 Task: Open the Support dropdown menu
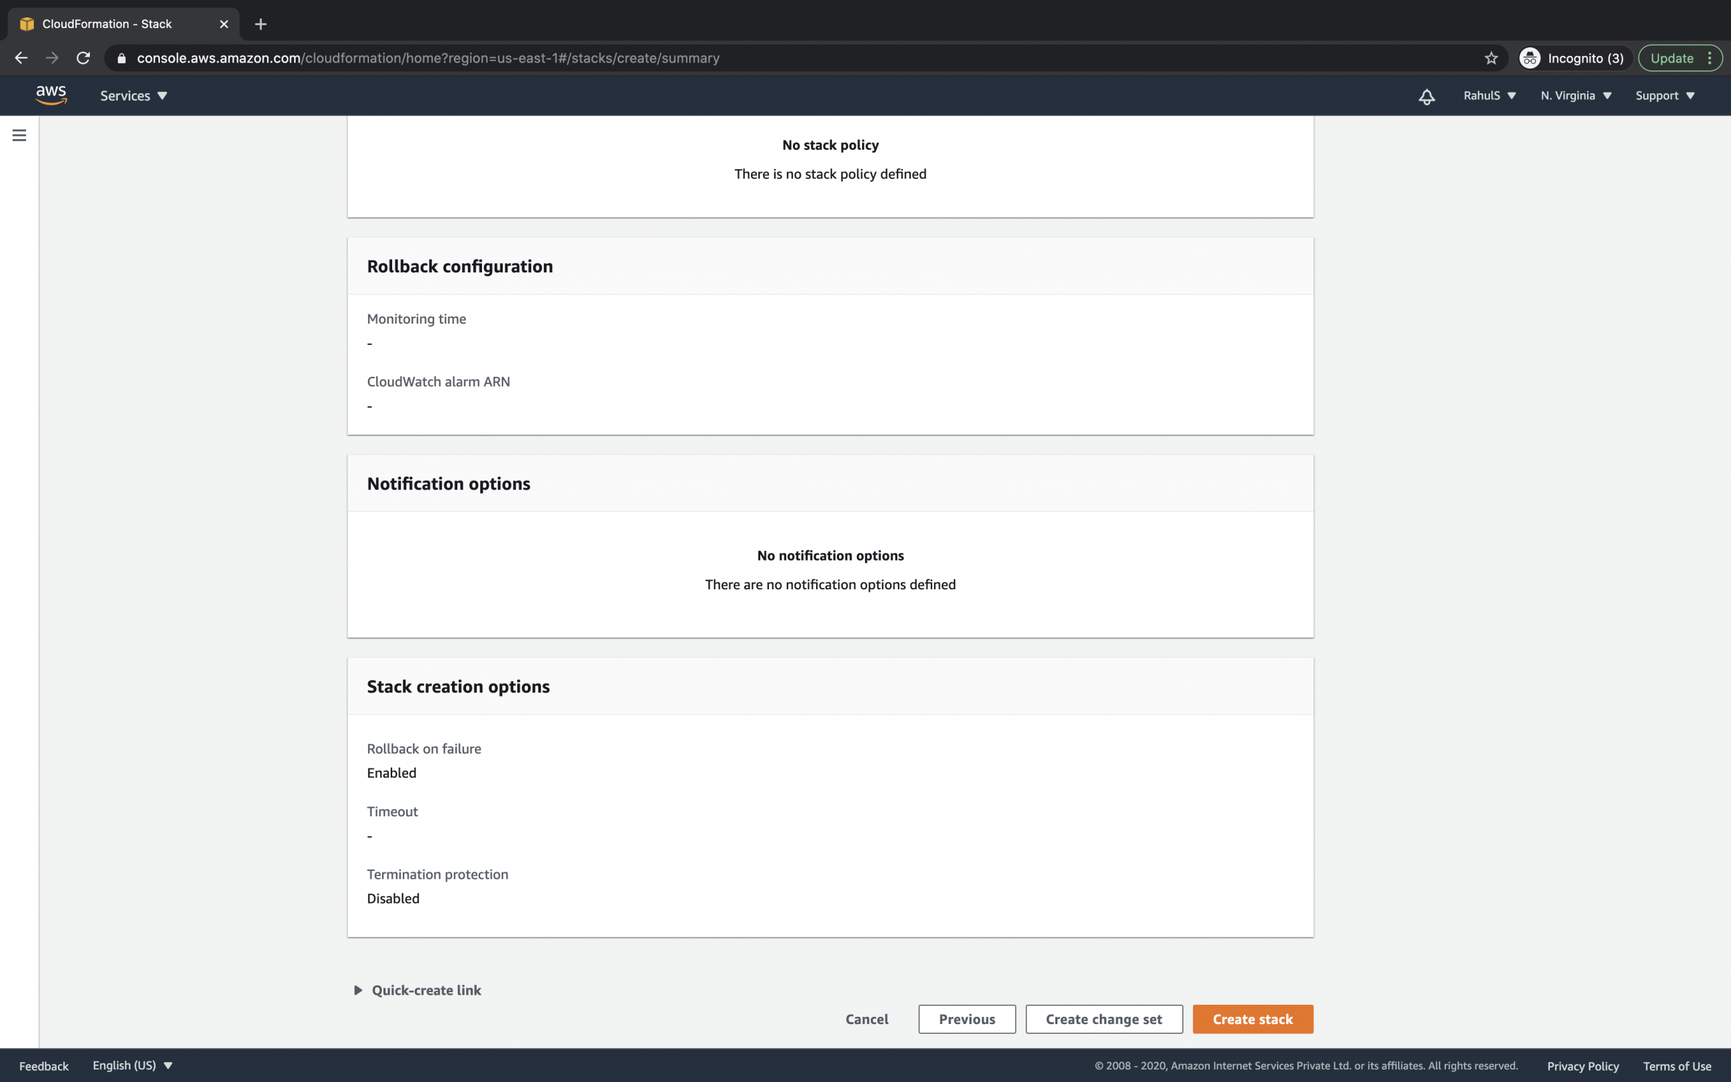point(1665,96)
